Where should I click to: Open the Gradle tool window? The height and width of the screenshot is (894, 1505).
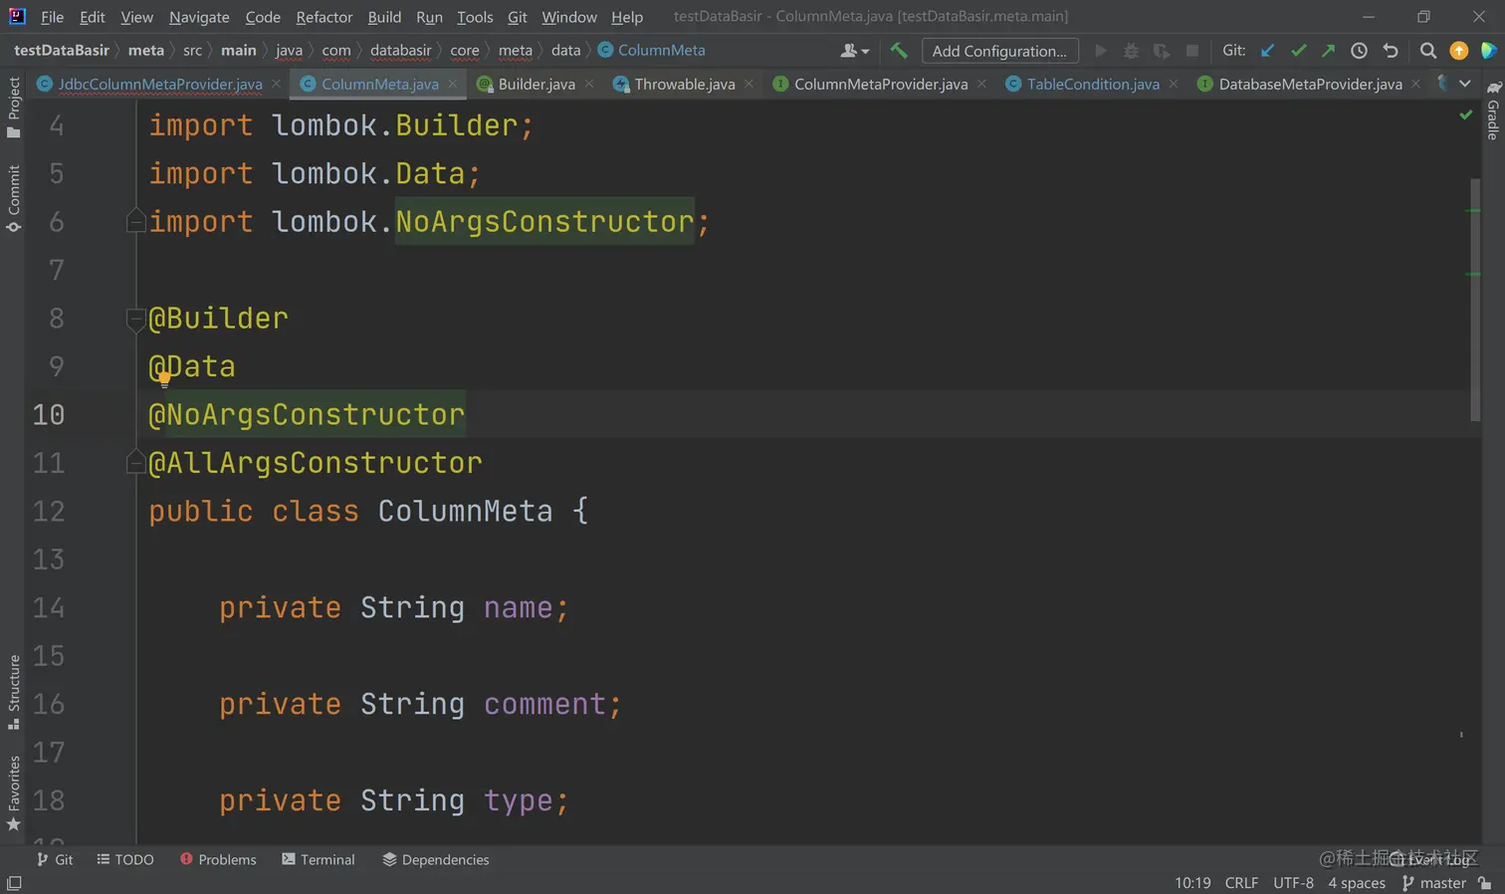[x=1493, y=112]
